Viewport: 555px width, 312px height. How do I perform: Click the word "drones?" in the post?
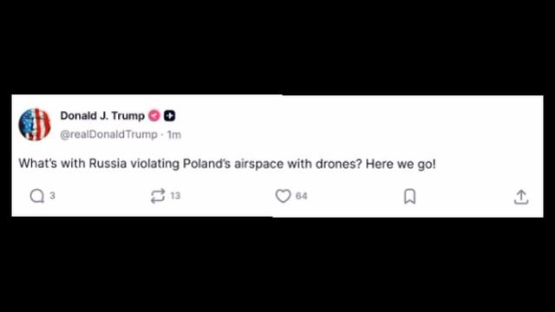coord(339,164)
